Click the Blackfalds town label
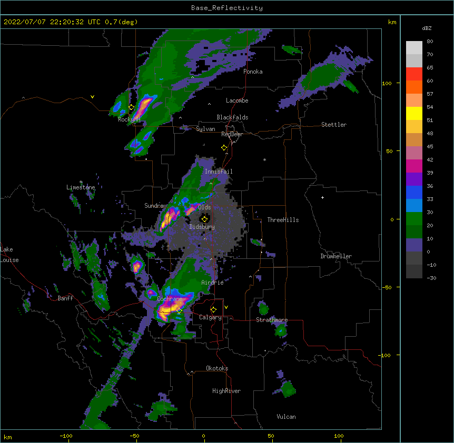The image size is (454, 443). [x=232, y=117]
